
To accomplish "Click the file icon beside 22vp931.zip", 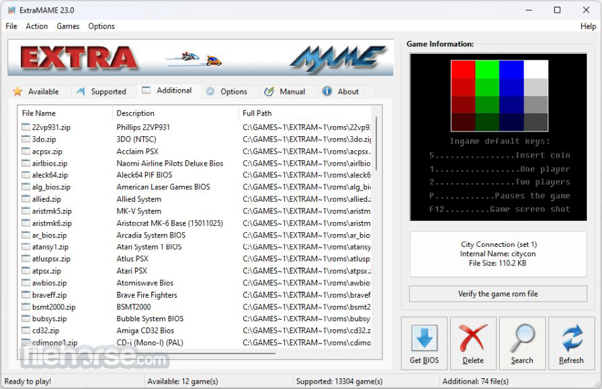I will tap(26, 127).
